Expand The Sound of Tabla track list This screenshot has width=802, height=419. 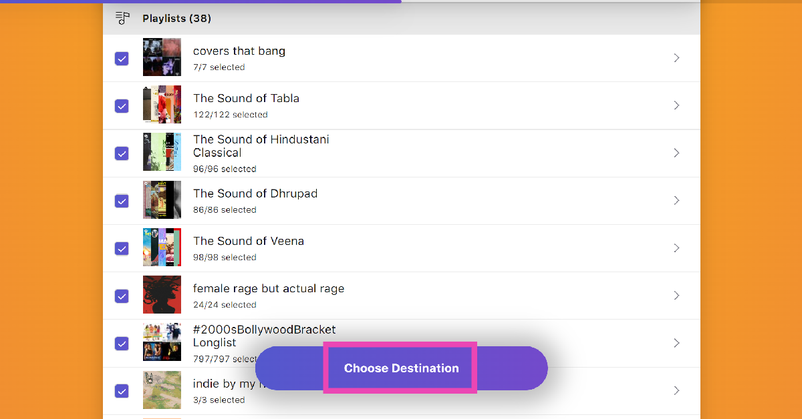676,105
